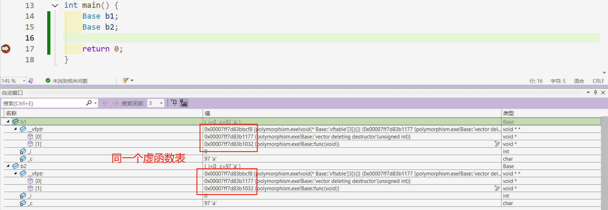Click the search forward arrow
This screenshot has height=210, width=608.
tap(115, 103)
